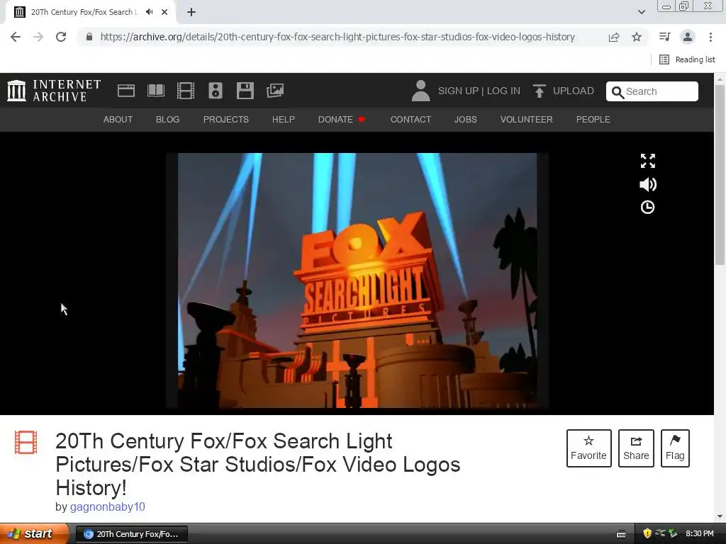Go forward in browser history
Image resolution: width=726 pixels, height=544 pixels.
tap(38, 37)
